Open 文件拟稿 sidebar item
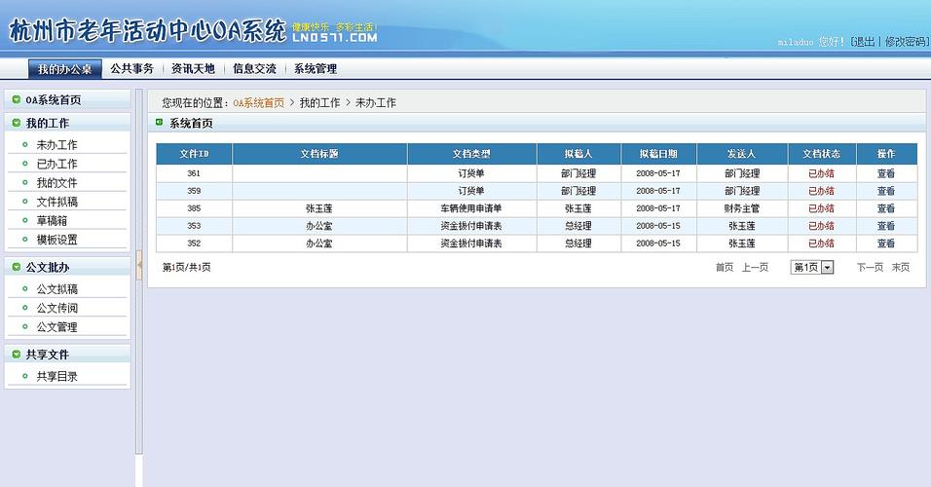931x487 pixels. pyautogui.click(x=57, y=202)
